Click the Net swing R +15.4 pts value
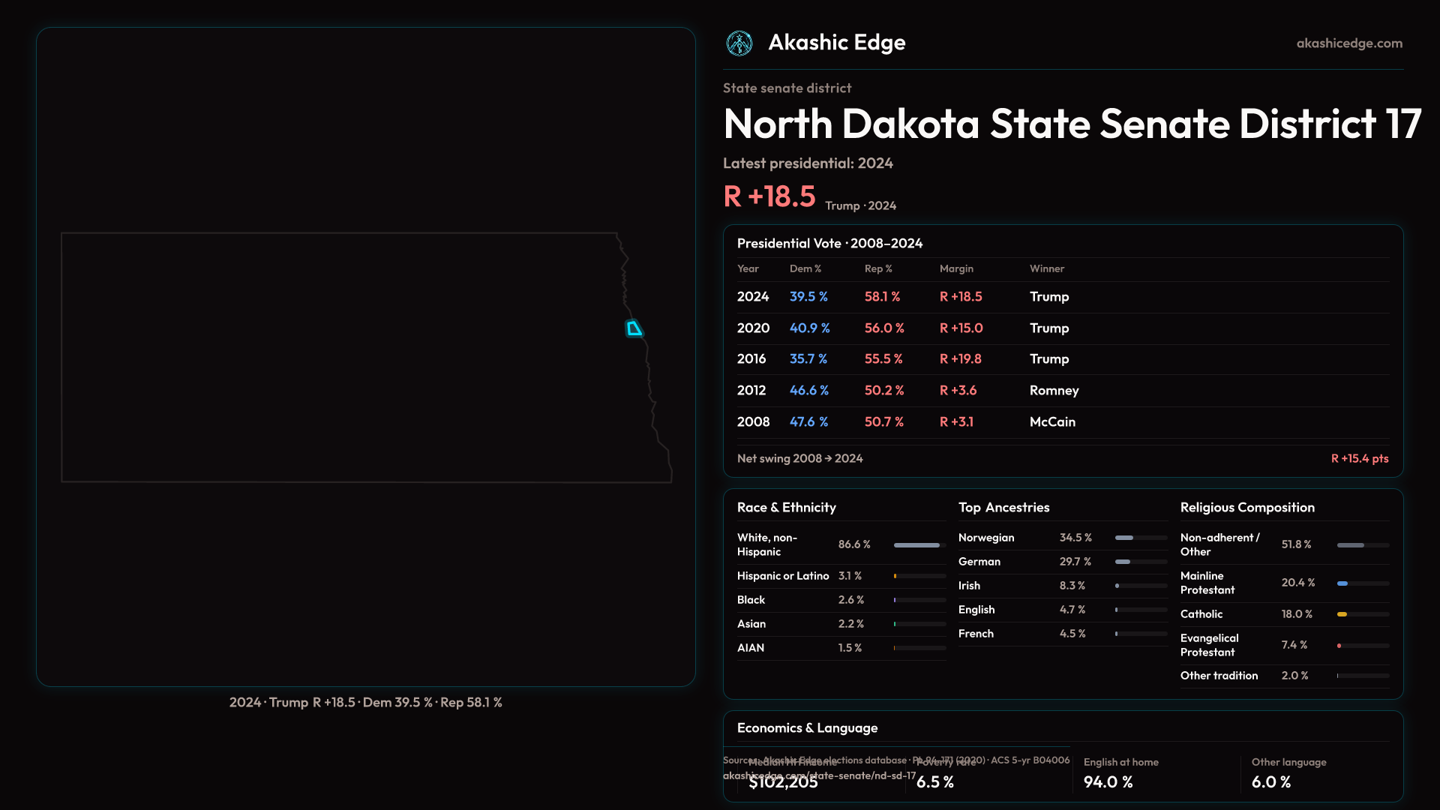Screen dimensions: 1440x810 [x=1359, y=458]
